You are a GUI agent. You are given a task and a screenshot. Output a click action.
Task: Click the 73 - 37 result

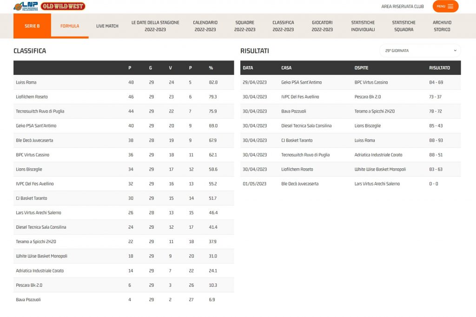point(435,97)
